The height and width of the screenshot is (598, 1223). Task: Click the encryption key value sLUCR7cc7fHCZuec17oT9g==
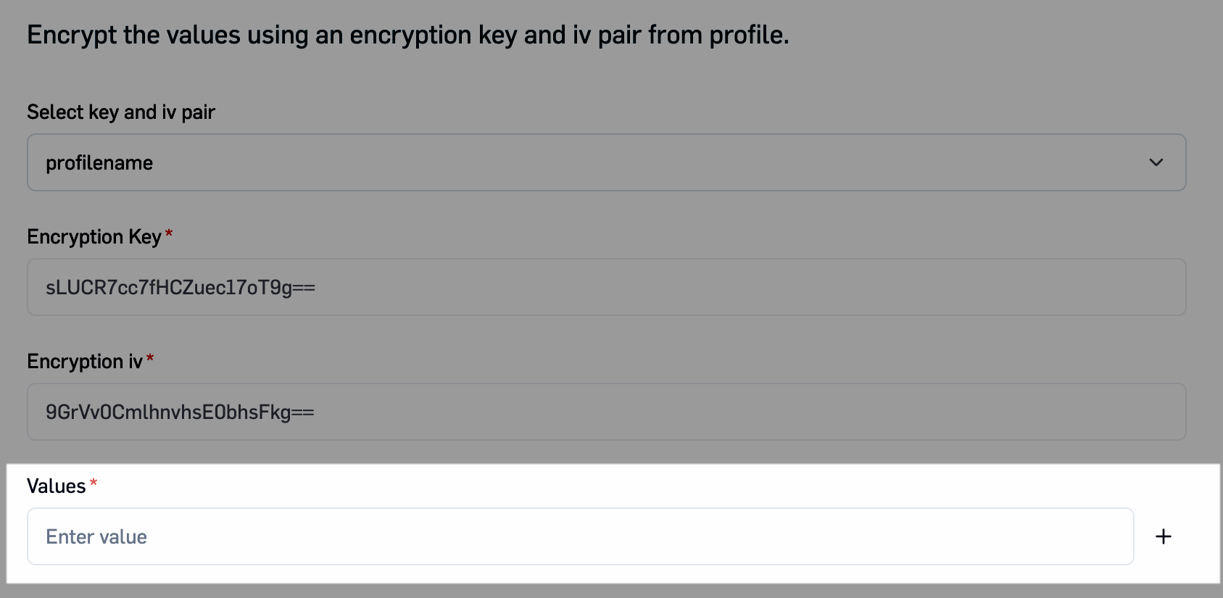coord(178,287)
